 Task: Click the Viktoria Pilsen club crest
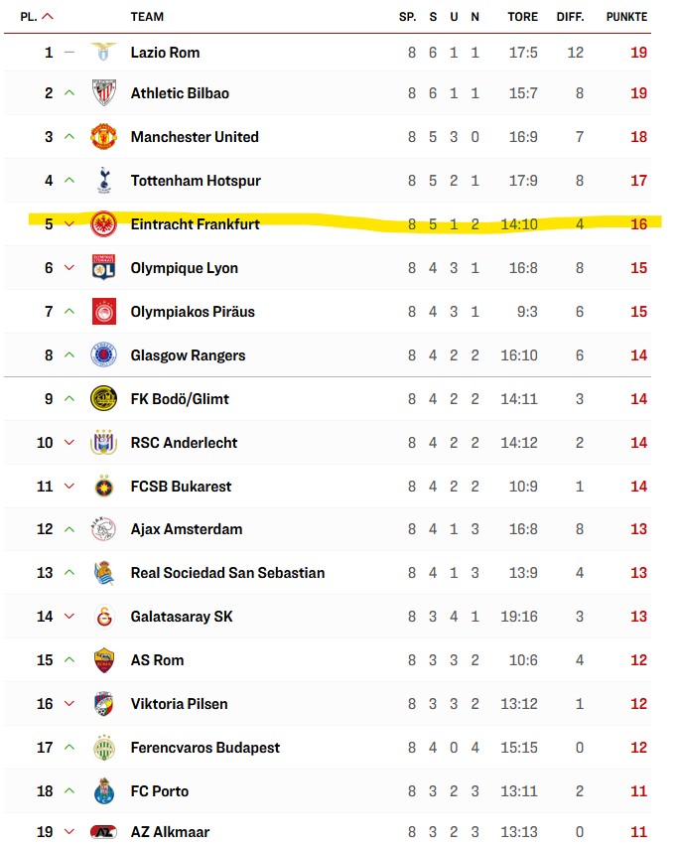(x=103, y=704)
